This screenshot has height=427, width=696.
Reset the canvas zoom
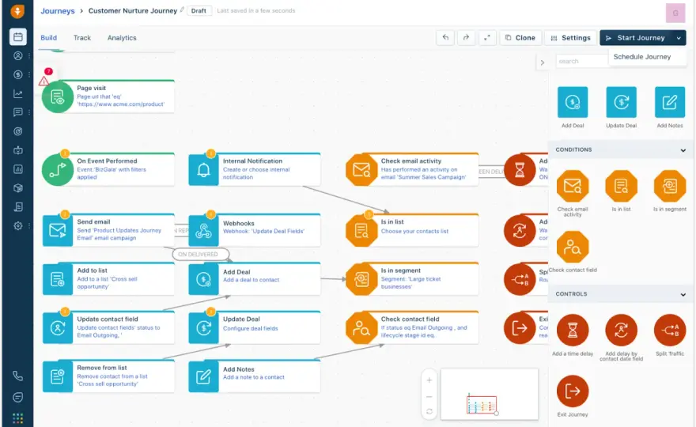pos(429,412)
